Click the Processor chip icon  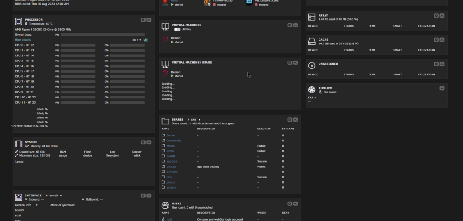[x=19, y=22]
